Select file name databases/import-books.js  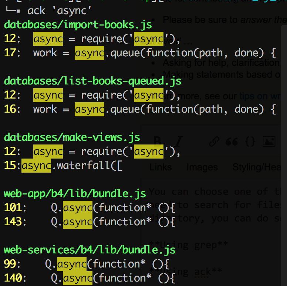[78, 25]
